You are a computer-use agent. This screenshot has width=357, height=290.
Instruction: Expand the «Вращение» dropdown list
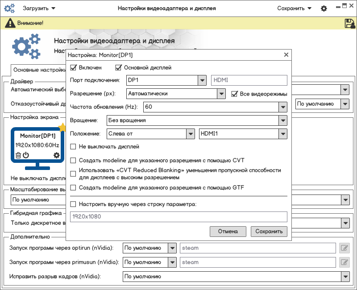pos(282,120)
